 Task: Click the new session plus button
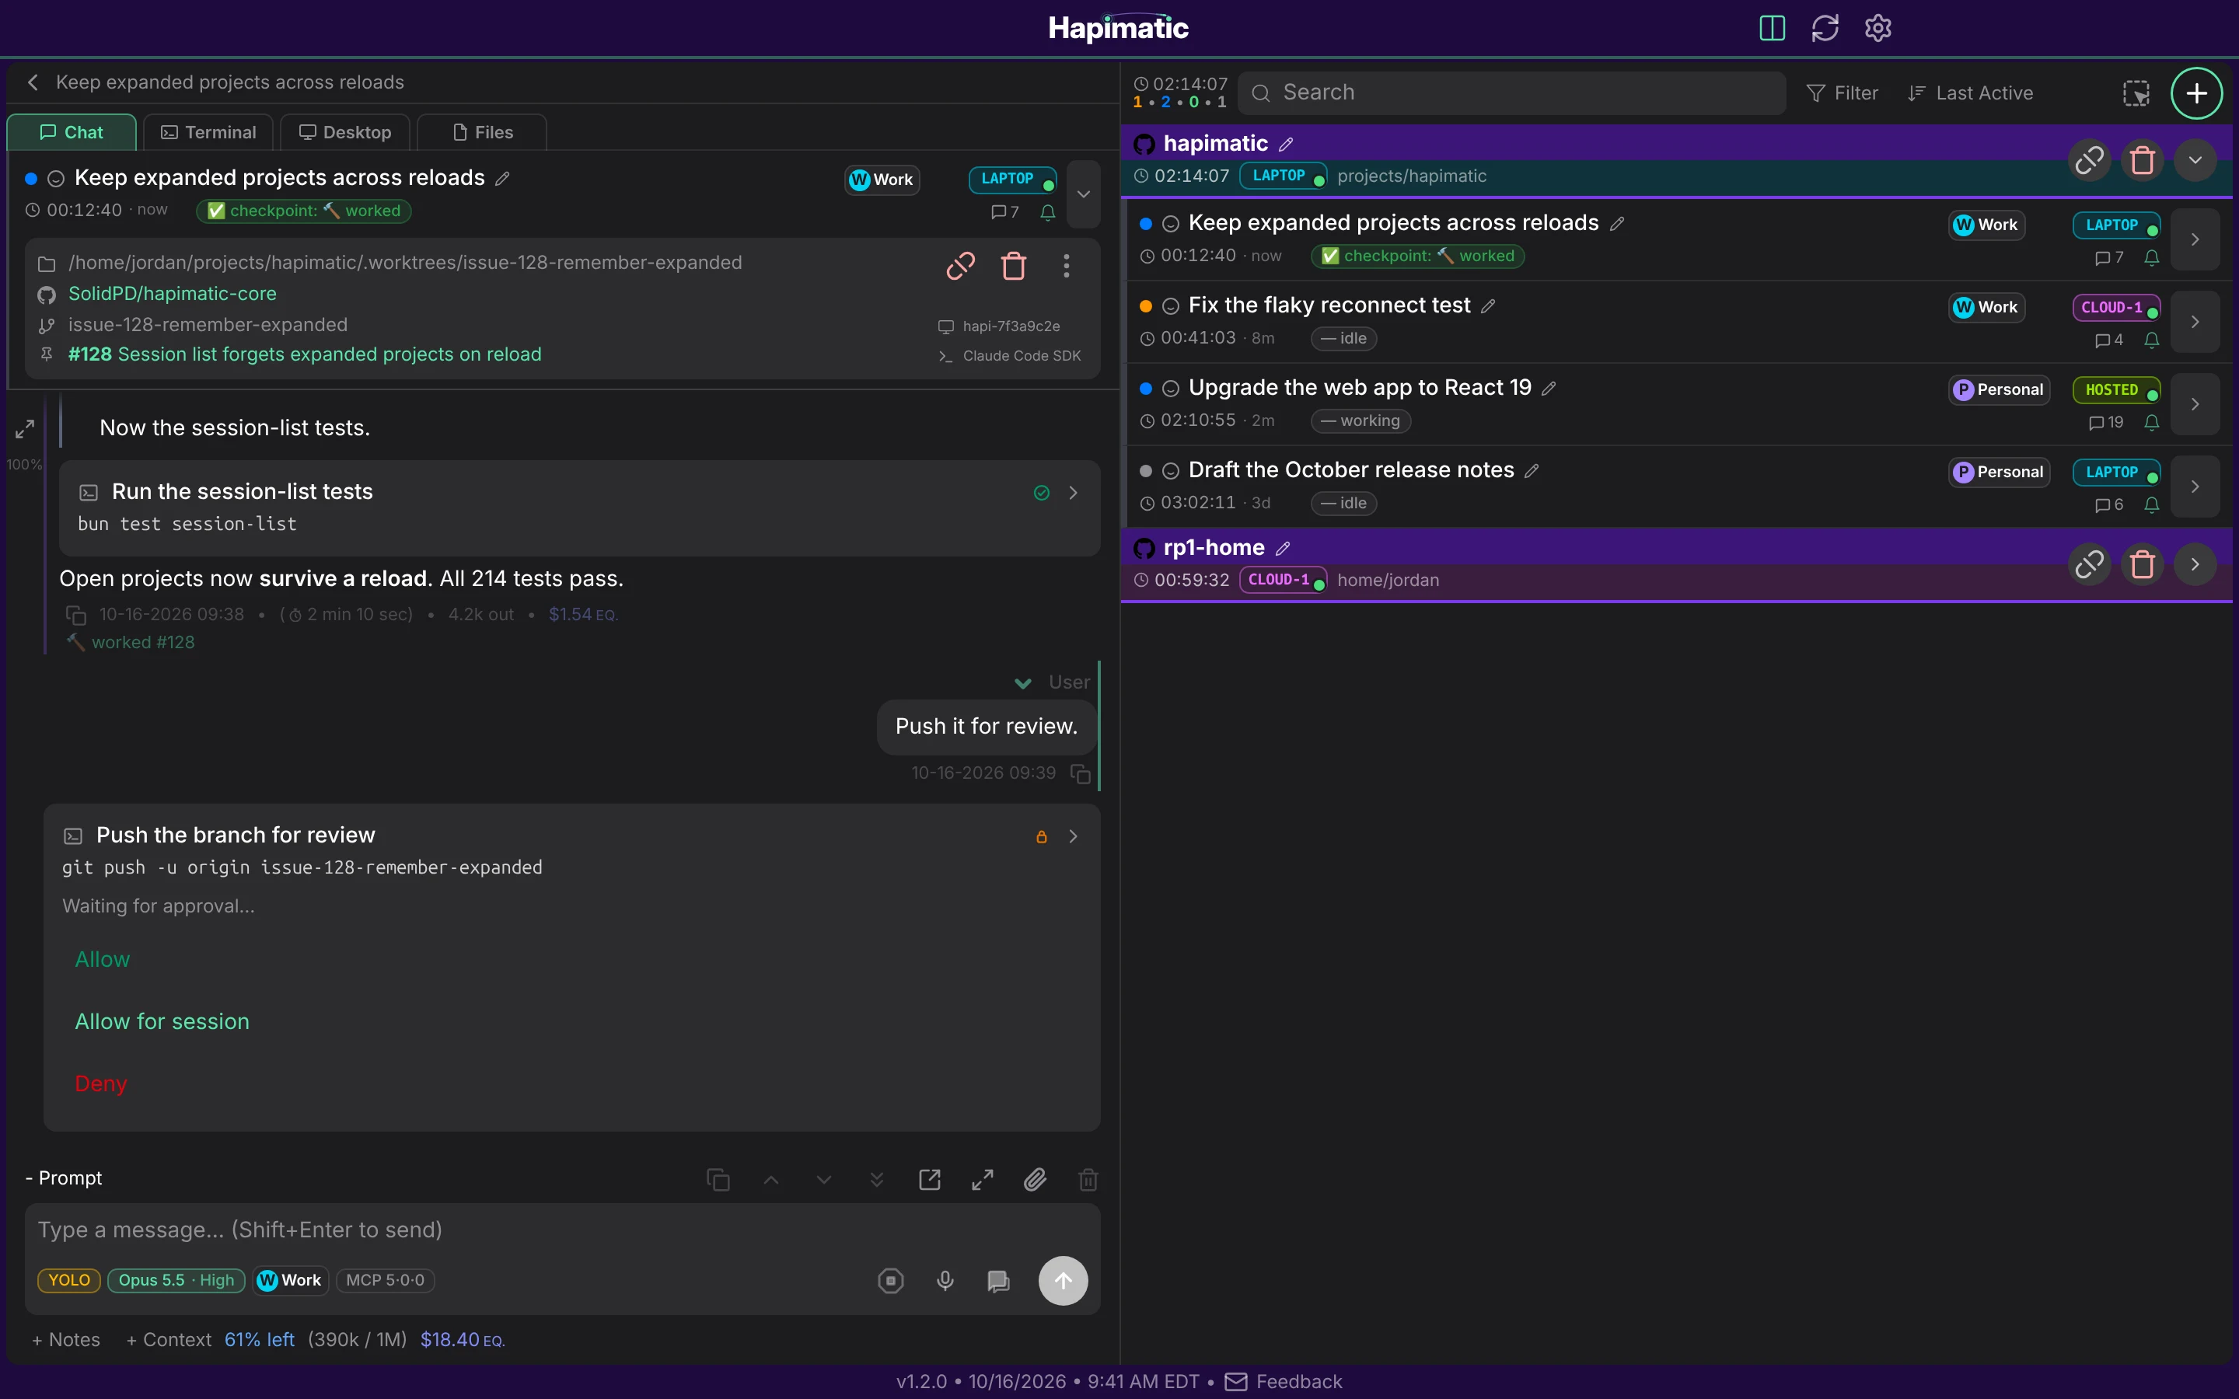click(2195, 92)
